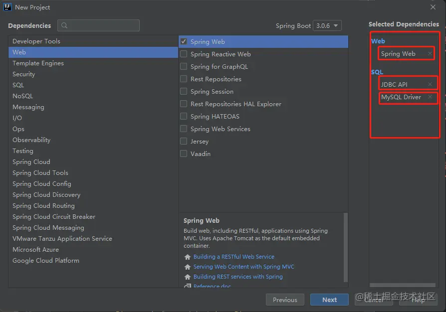Close the New Project dialog
Screen dimensions: 446x312
coord(433,7)
